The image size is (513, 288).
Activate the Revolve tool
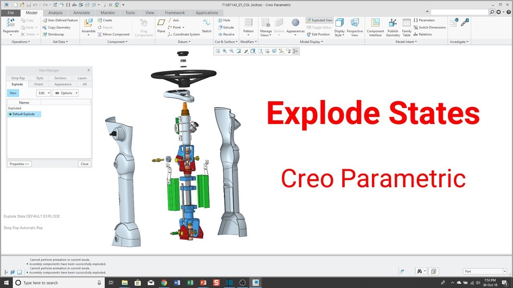click(x=226, y=34)
